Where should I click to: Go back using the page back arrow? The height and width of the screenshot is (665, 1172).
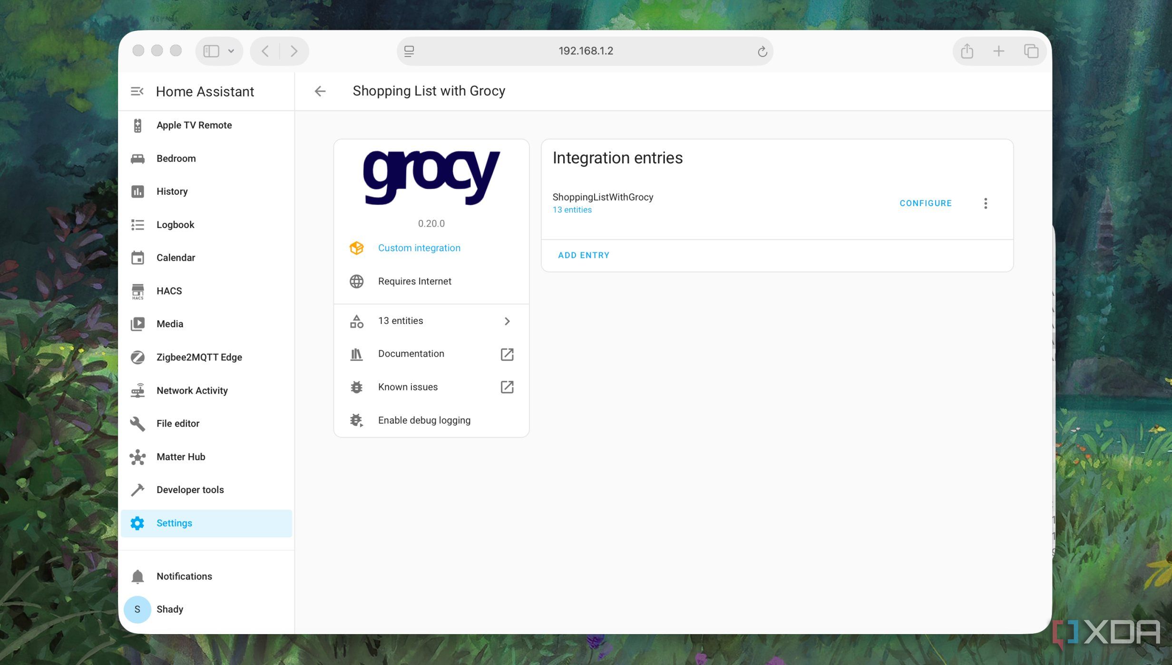pyautogui.click(x=320, y=91)
